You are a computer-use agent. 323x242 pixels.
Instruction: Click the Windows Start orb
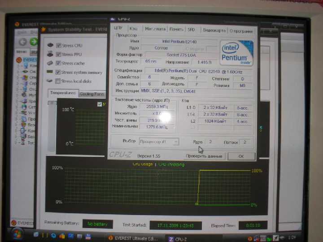17,235
